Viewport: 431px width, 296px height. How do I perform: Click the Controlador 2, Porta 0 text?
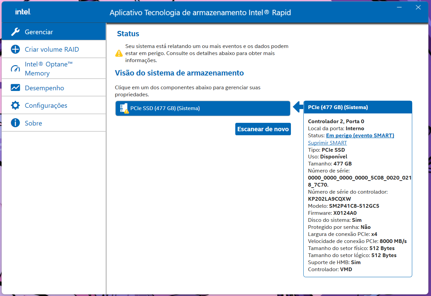click(x=336, y=121)
